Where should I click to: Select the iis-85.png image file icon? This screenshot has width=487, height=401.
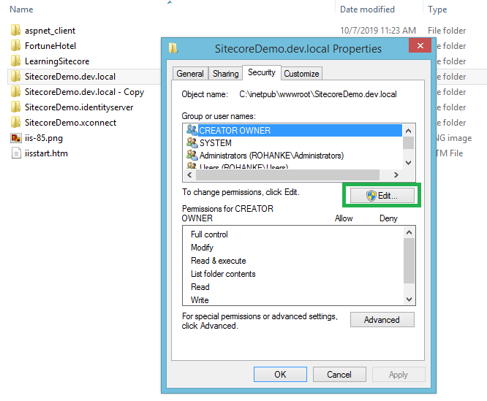tap(16, 138)
